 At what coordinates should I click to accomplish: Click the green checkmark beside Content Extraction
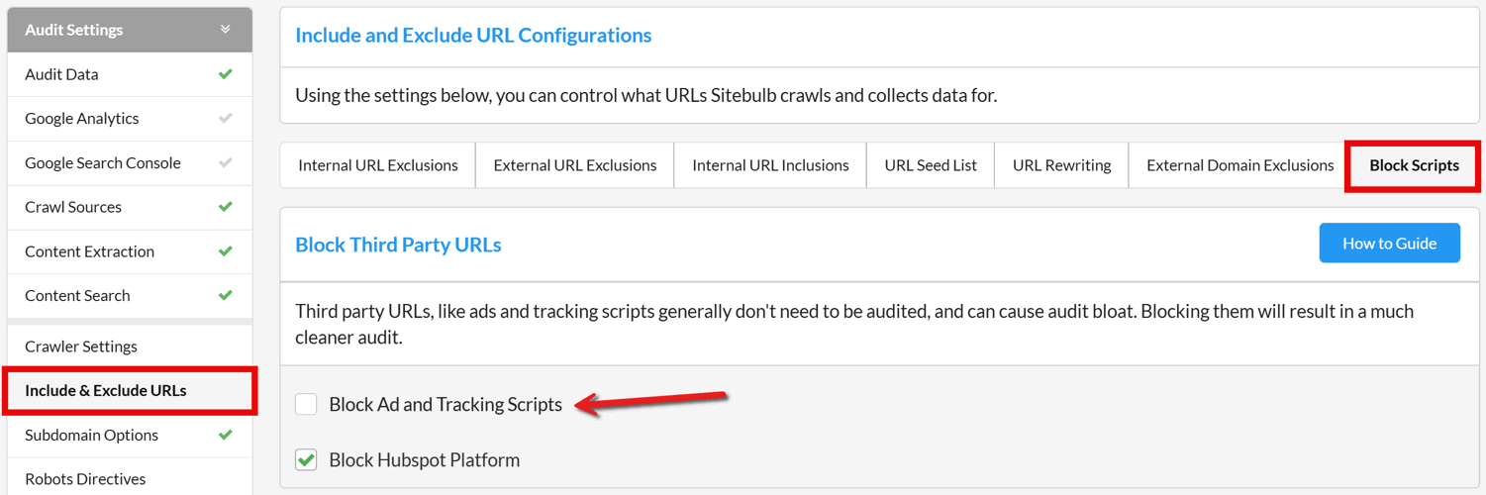click(226, 251)
